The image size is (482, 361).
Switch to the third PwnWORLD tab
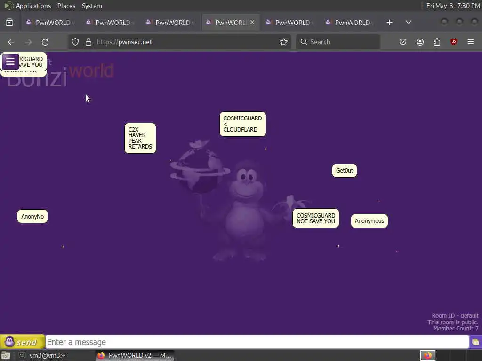pos(169,23)
